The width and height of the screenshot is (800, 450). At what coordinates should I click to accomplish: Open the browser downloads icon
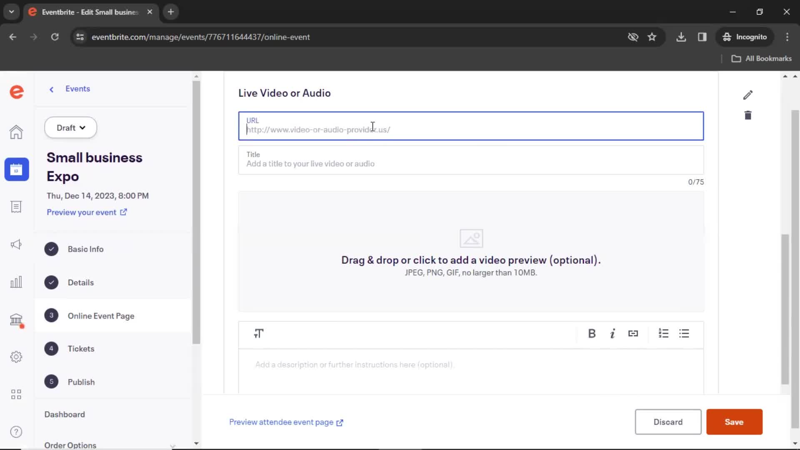point(681,37)
